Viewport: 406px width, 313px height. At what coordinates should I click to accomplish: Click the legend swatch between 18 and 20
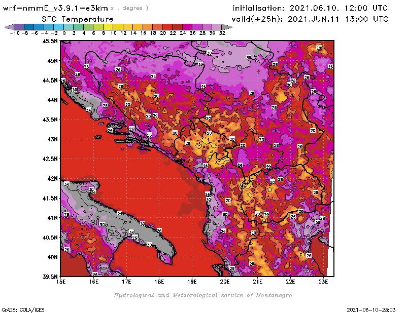click(x=157, y=27)
